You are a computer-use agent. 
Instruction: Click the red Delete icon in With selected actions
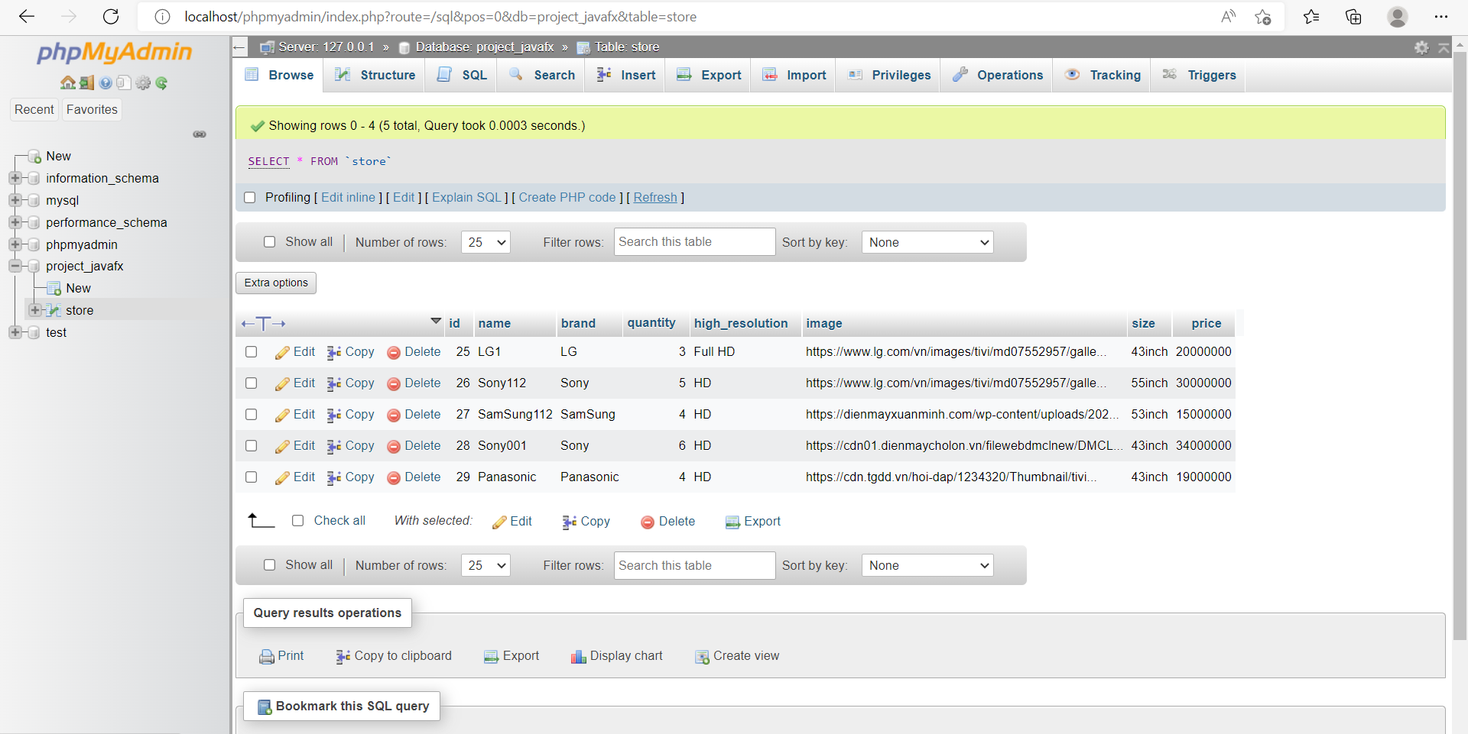(x=648, y=522)
